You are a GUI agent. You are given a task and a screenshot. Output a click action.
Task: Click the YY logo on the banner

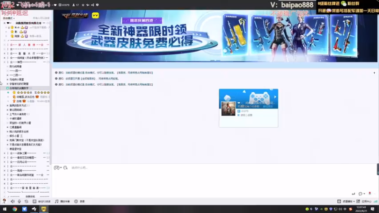(x=96, y=16)
